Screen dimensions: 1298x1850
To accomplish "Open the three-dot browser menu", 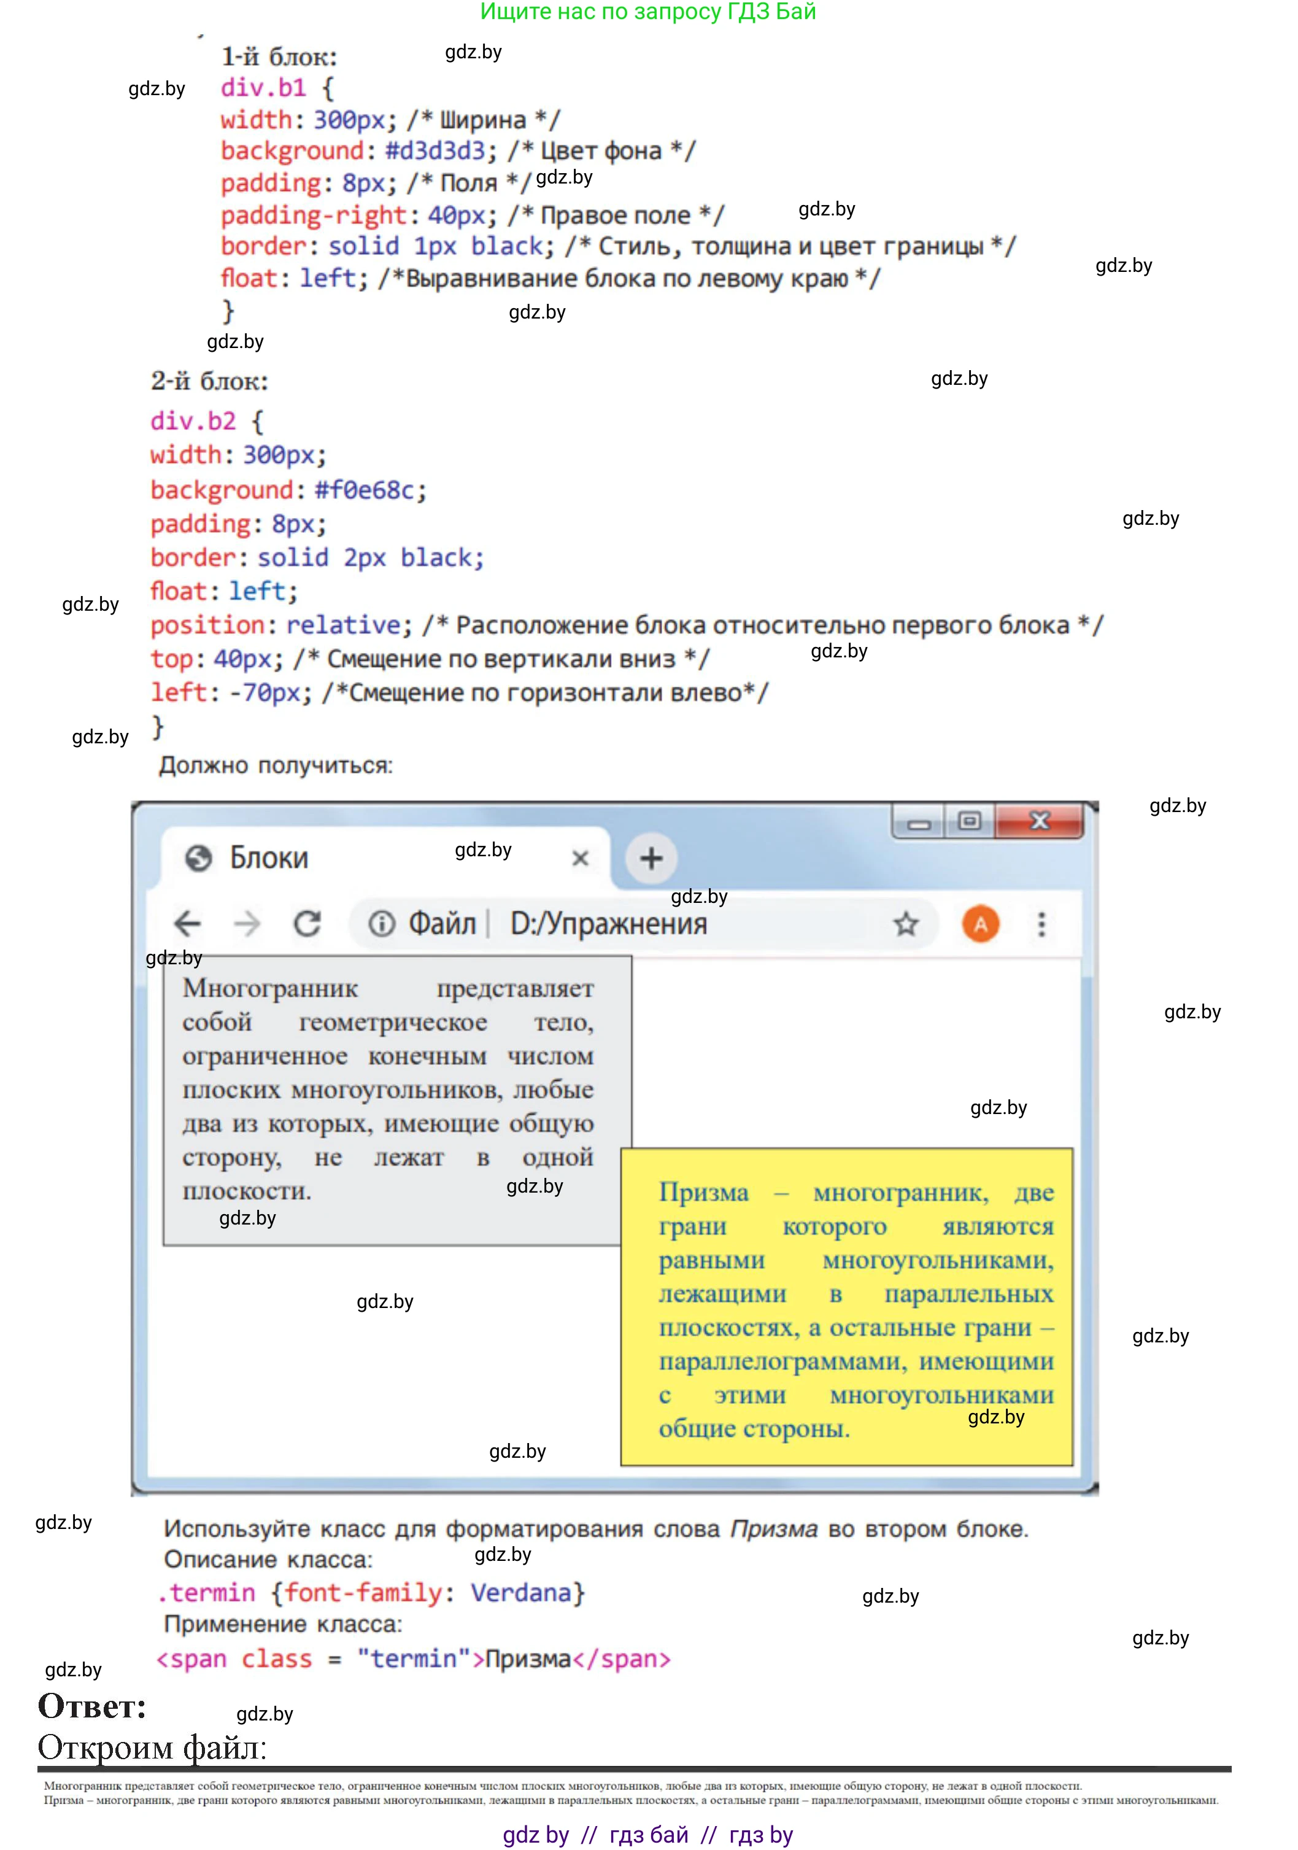I will point(1041,923).
